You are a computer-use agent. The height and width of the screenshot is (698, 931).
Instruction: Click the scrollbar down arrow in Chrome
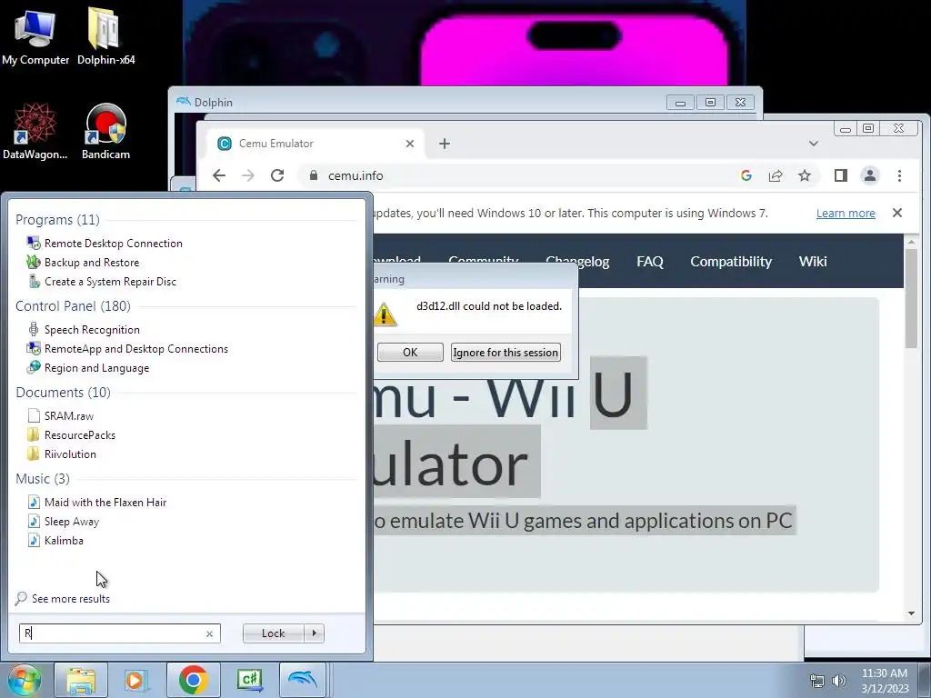pyautogui.click(x=911, y=613)
